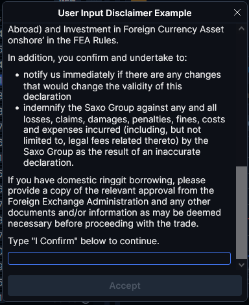
Task: Click the scrollbar up arrow
Action: (x=241, y=28)
